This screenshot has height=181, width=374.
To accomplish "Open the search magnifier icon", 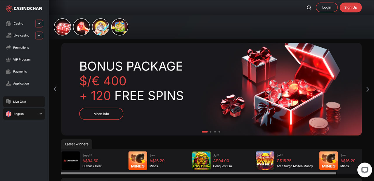I will click(309, 8).
